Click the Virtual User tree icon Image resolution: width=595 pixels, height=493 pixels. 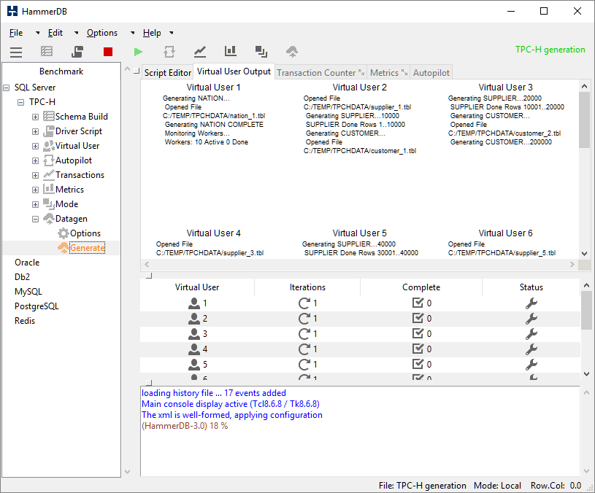49,146
